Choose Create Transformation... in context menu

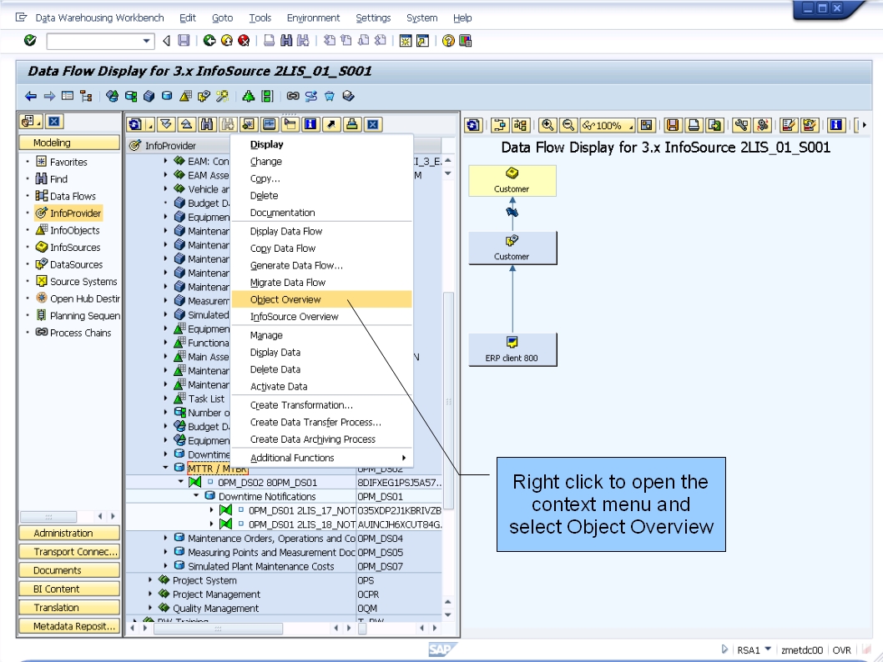[x=322, y=405]
